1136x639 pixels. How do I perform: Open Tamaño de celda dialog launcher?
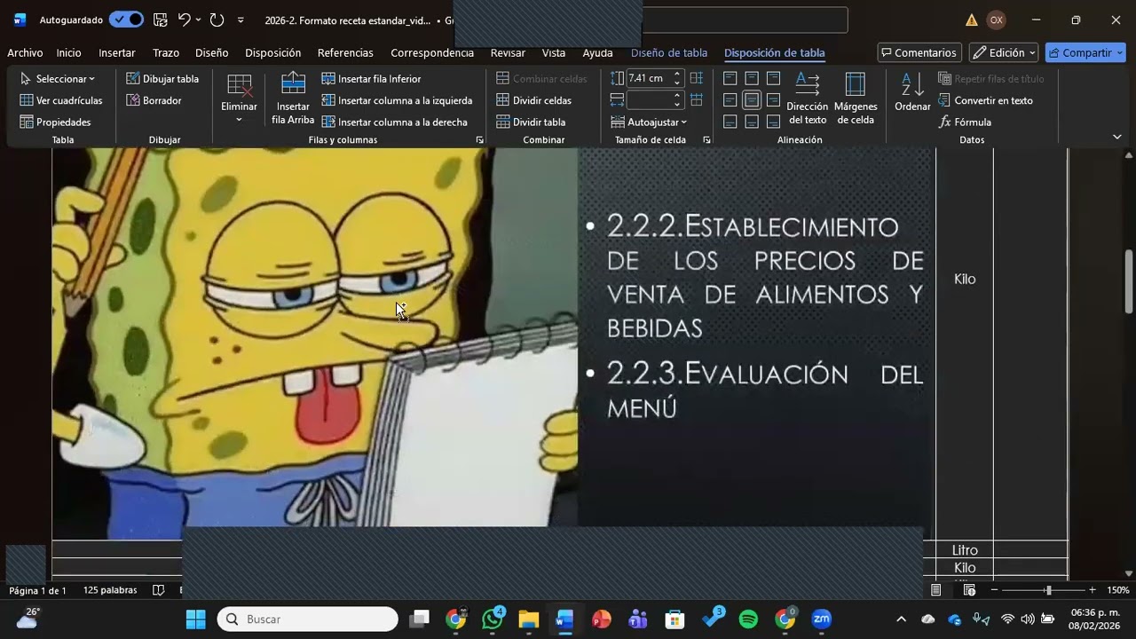707,140
